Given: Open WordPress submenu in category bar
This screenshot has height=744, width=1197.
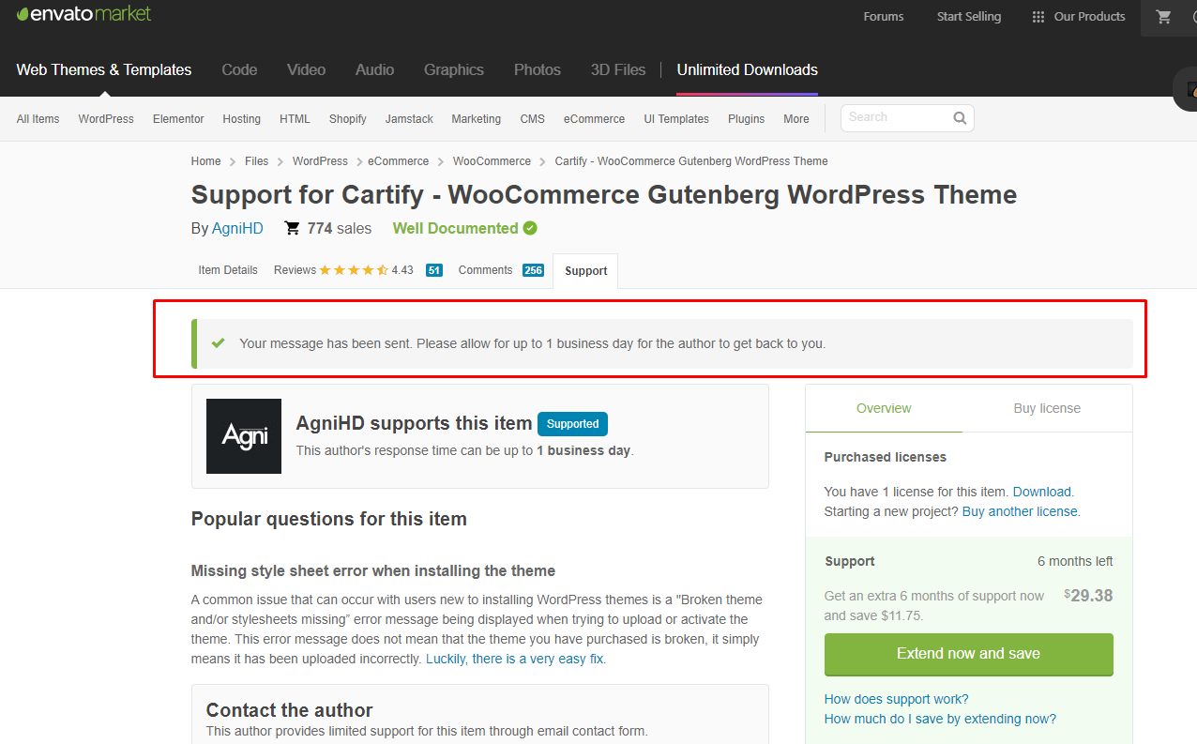Looking at the screenshot, I should 106,119.
